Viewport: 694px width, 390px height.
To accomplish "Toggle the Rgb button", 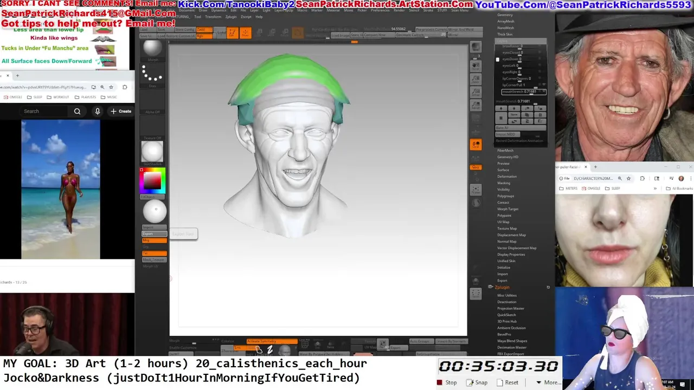I will click(x=204, y=36).
